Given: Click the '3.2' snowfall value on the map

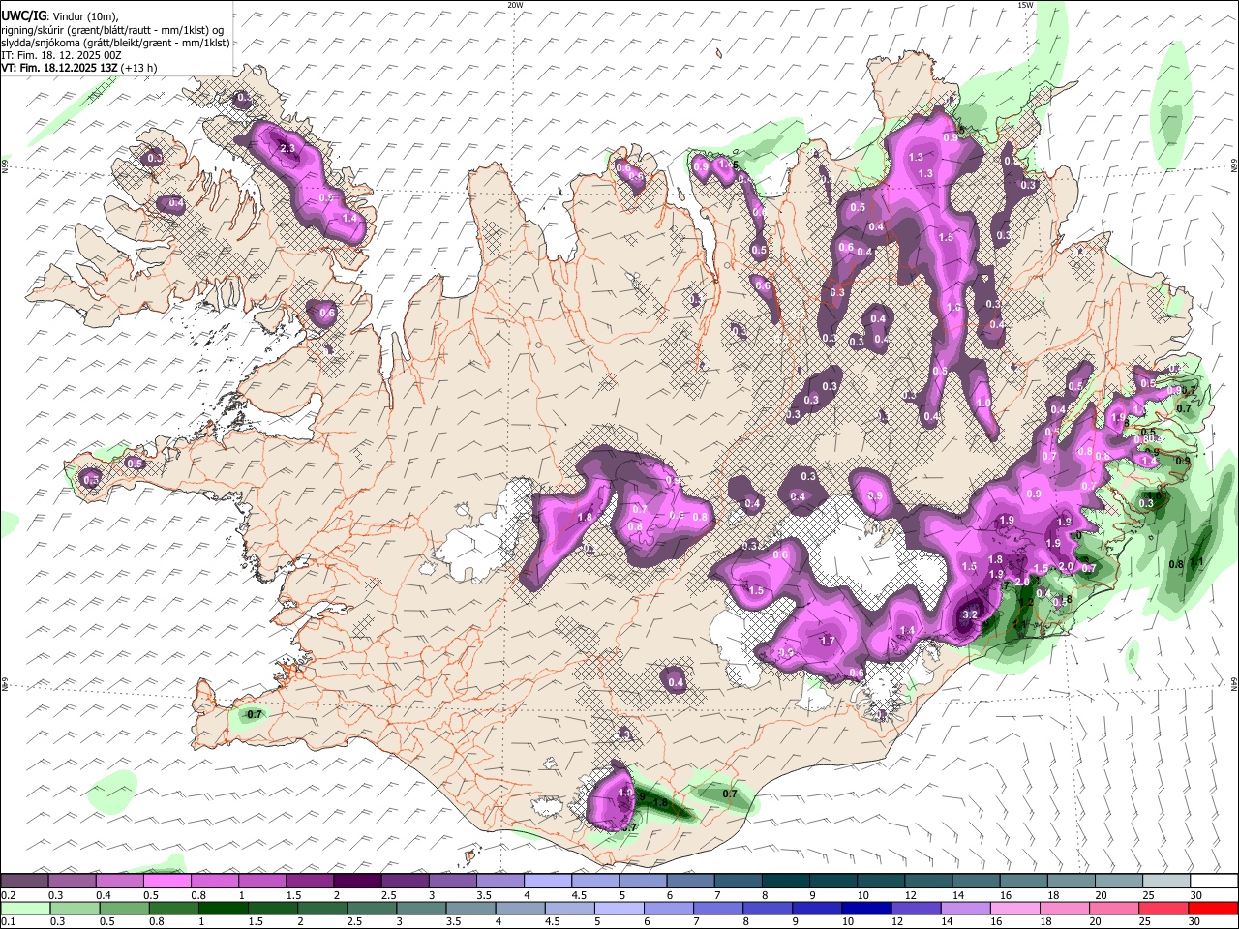Looking at the screenshot, I should click(x=972, y=614).
